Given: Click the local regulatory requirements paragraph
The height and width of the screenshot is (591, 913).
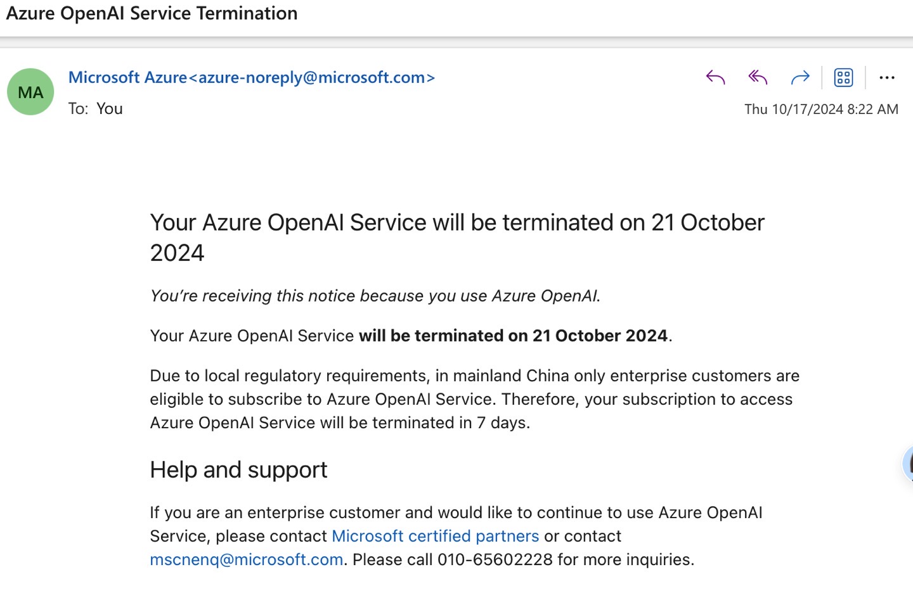Looking at the screenshot, I should 474,399.
